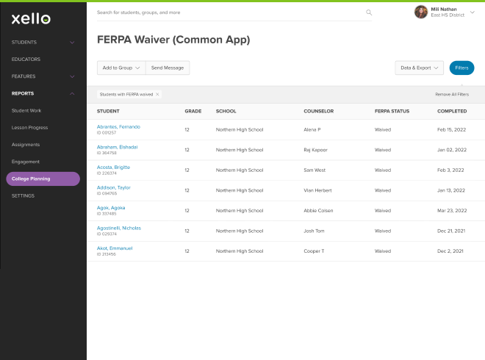485x360 pixels.
Task: Click the Xello logo
Action: click(31, 18)
